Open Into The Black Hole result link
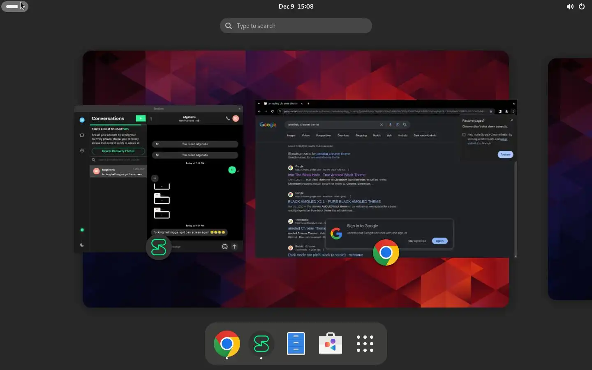Image resolution: width=592 pixels, height=370 pixels. pos(326,175)
